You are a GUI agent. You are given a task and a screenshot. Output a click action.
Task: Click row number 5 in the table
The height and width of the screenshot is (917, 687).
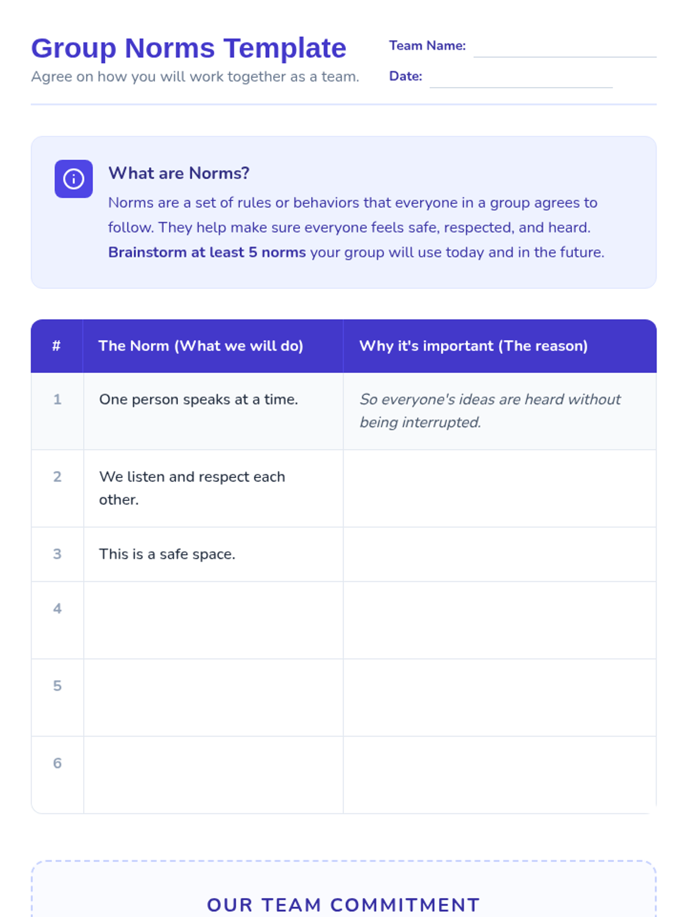tap(57, 686)
